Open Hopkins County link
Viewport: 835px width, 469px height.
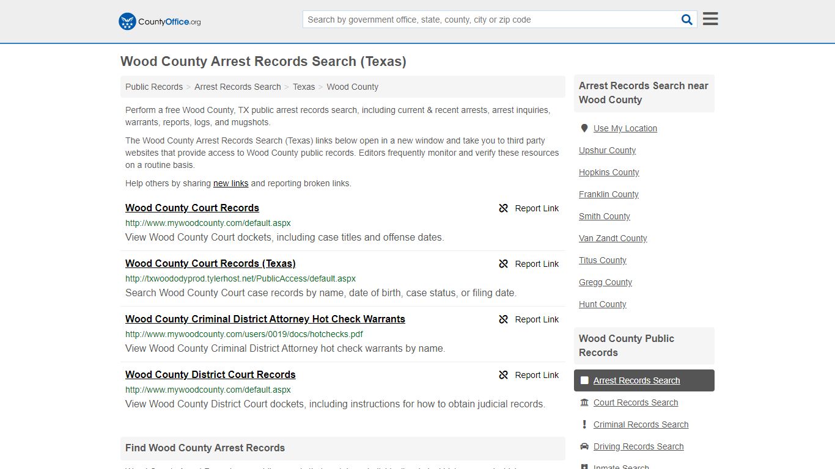609,172
